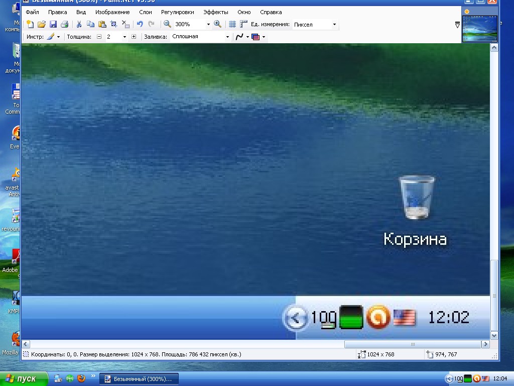Expand the Заливка fill style dropdown

click(227, 37)
